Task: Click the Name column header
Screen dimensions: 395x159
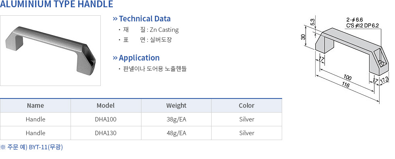Action: click(35, 105)
